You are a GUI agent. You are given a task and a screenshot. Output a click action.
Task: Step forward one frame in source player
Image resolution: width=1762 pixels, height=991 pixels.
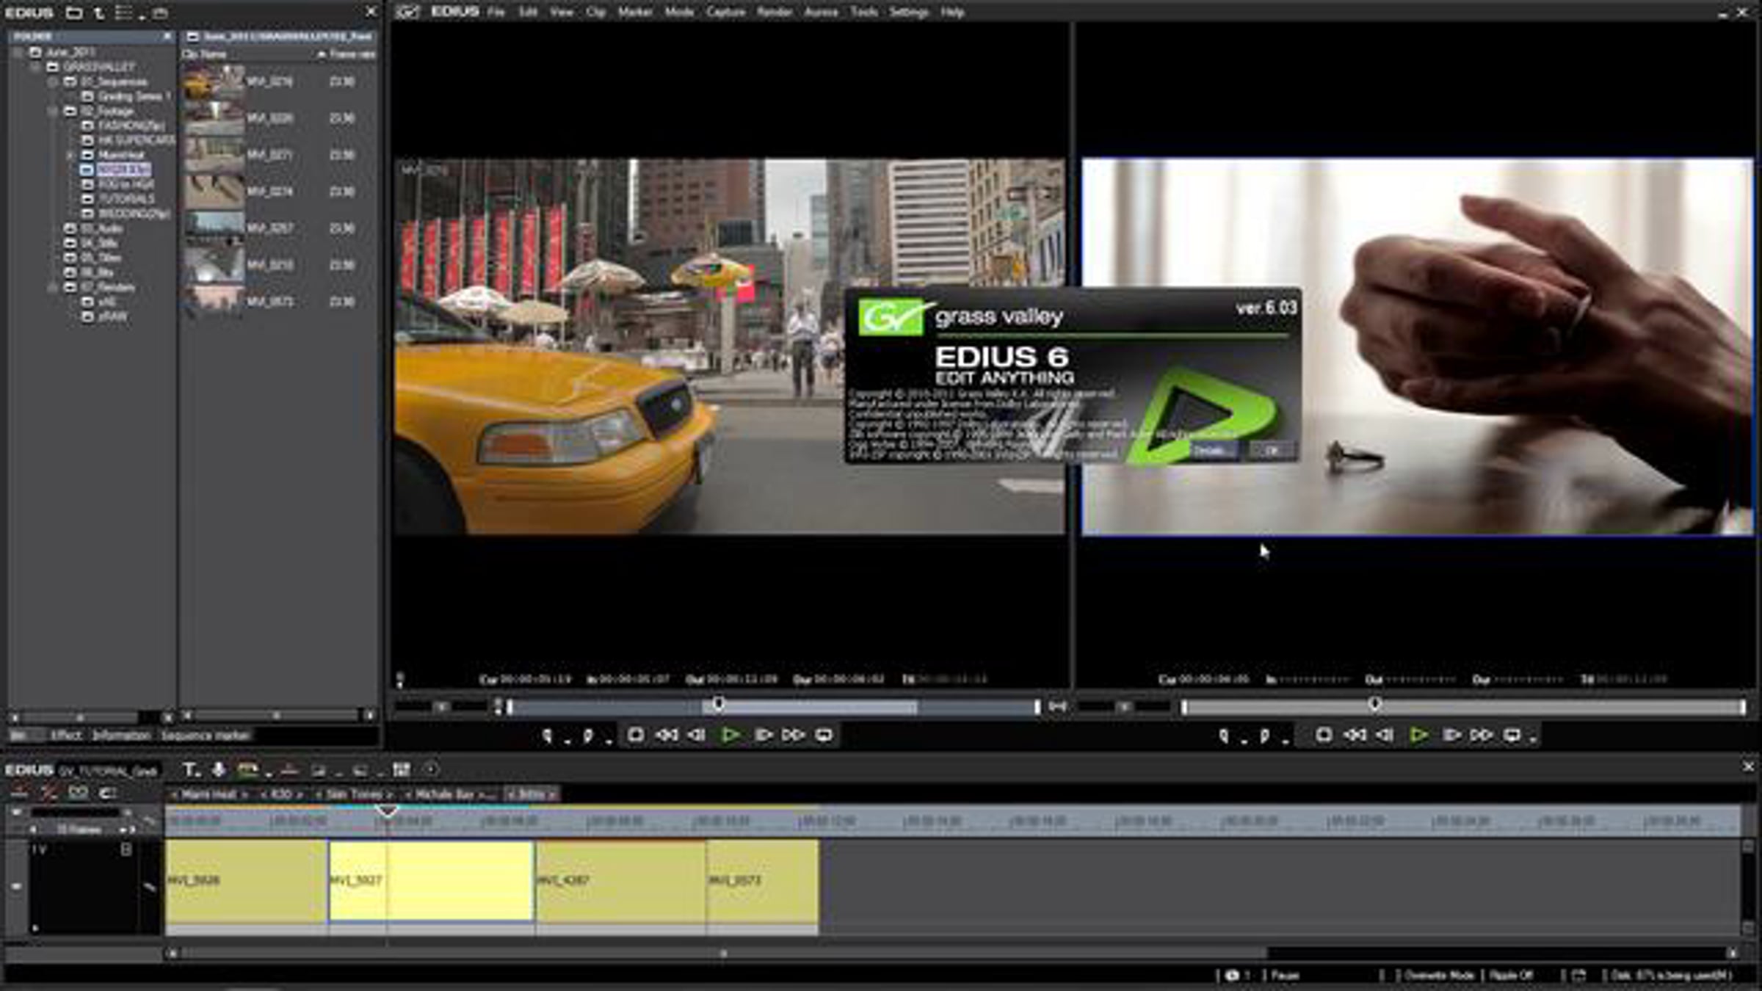click(764, 735)
